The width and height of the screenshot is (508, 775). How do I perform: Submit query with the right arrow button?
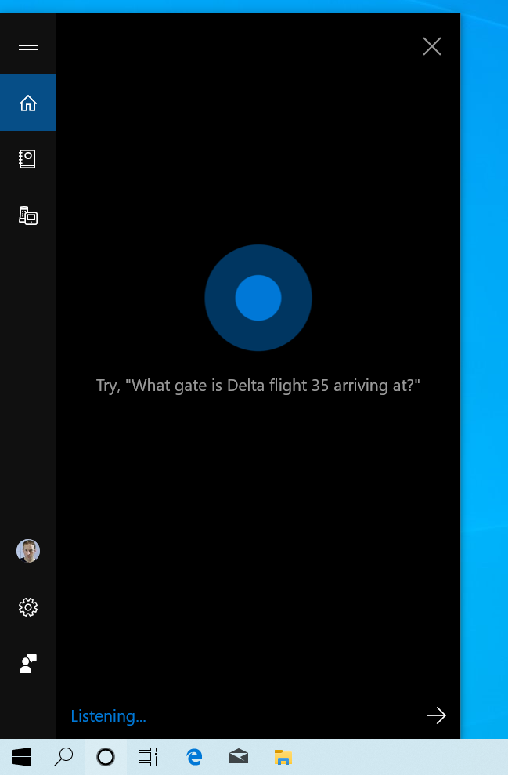[437, 715]
